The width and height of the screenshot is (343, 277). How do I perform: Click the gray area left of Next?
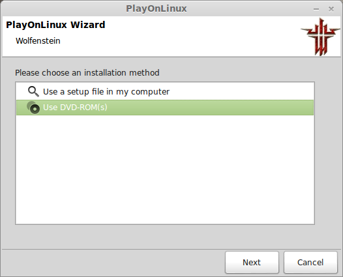pos(113,263)
